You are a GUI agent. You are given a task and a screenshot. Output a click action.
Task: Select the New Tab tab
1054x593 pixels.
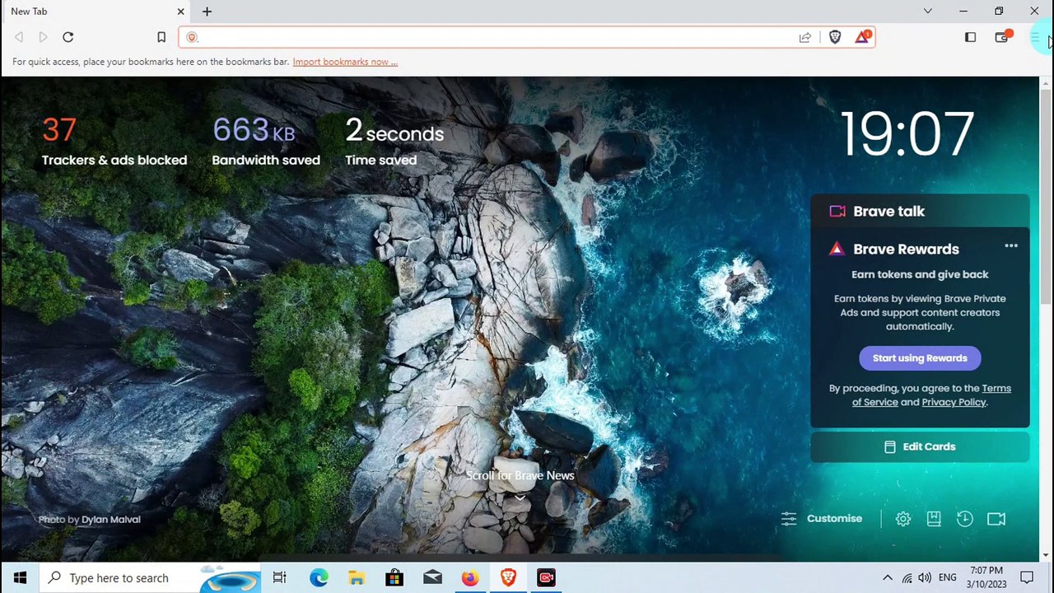96,12
